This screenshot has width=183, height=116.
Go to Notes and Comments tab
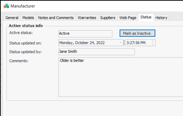click(x=56, y=18)
